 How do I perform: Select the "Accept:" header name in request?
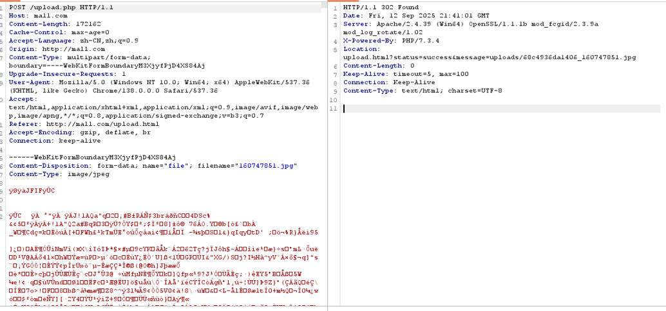click(23, 99)
